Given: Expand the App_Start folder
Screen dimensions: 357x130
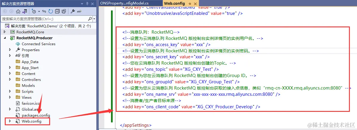Looking at the screenshot, I should point(10,68).
